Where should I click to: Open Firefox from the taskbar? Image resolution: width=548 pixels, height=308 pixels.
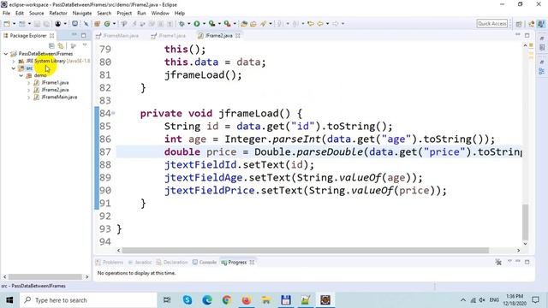pos(247,300)
